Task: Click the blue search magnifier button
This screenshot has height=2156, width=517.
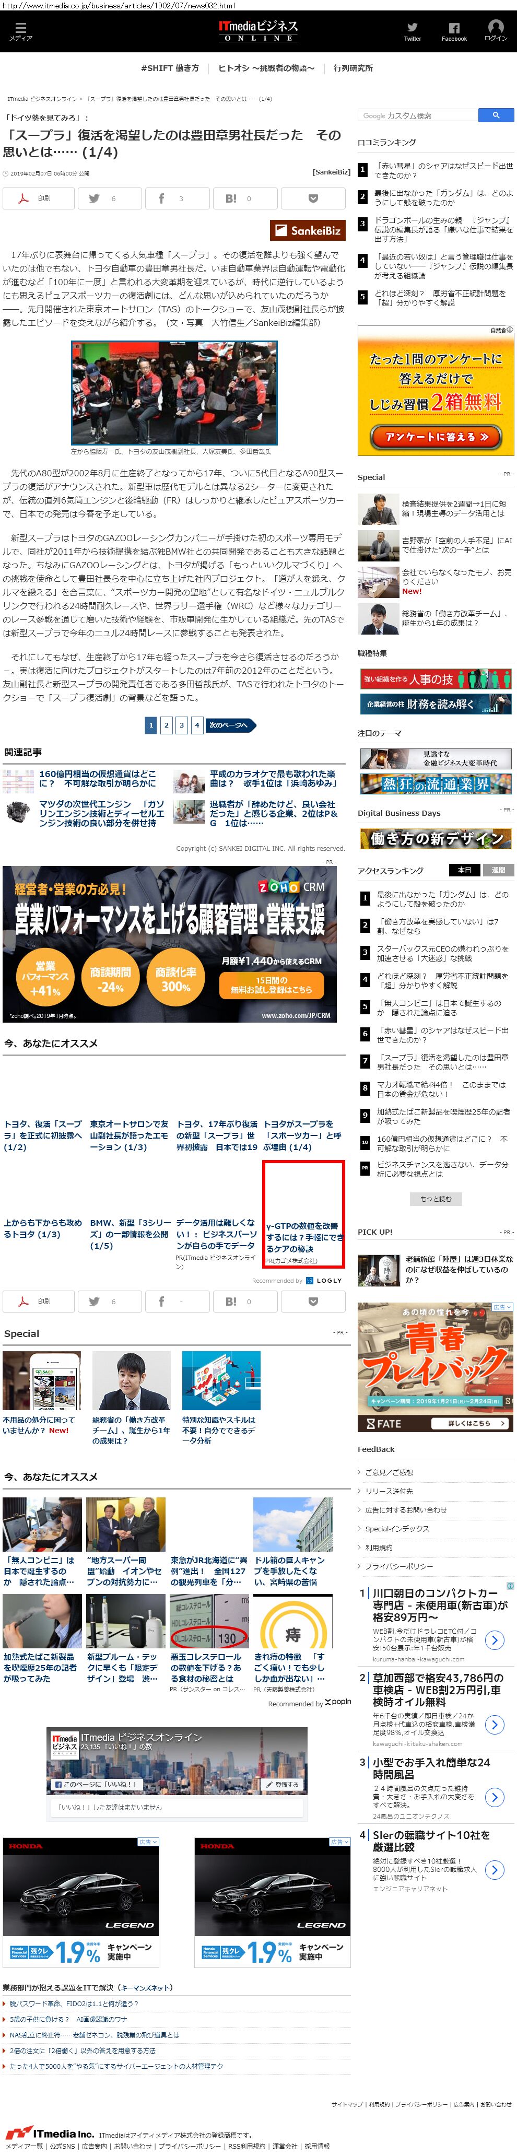Action: (496, 115)
